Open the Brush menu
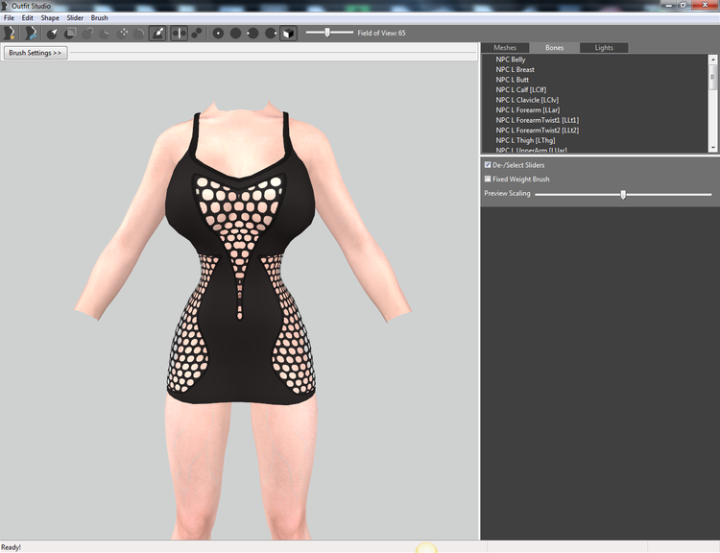Viewport: 720px width, 553px height. coord(99,18)
